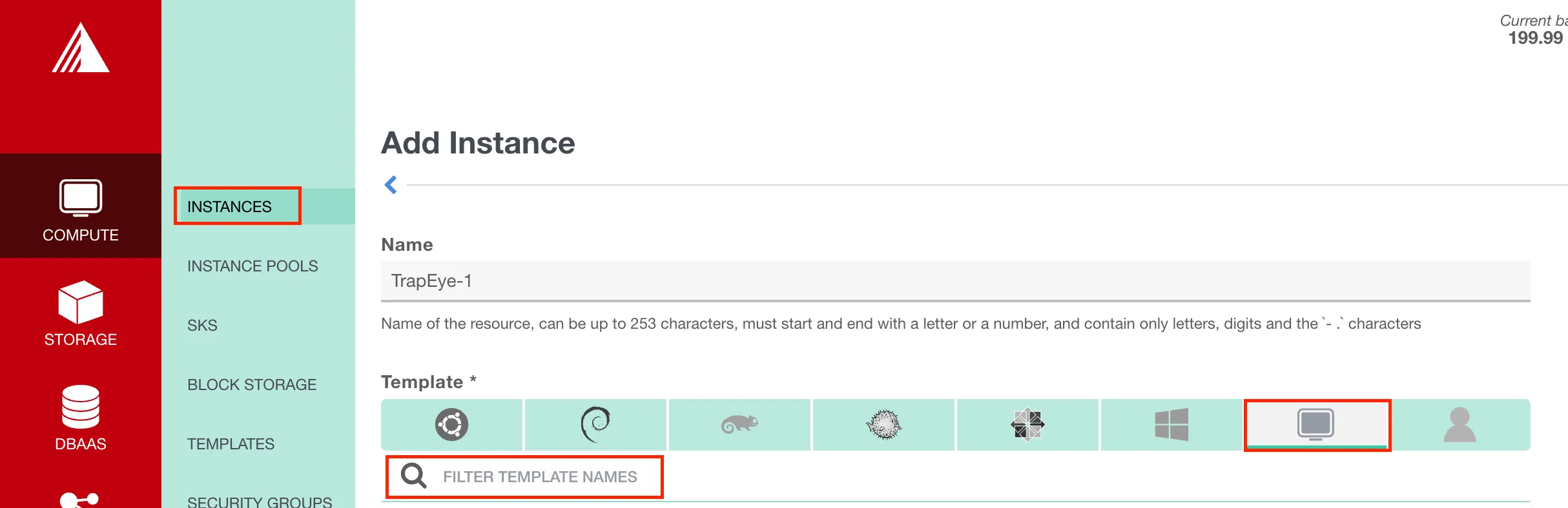Image resolution: width=1568 pixels, height=508 pixels.
Task: Select the Windows template tab
Action: 1171,425
